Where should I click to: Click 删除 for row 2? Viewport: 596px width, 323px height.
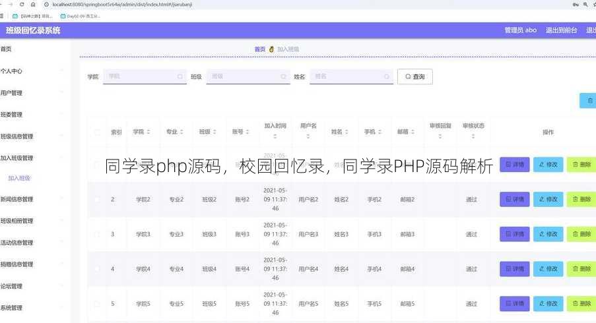581,199
